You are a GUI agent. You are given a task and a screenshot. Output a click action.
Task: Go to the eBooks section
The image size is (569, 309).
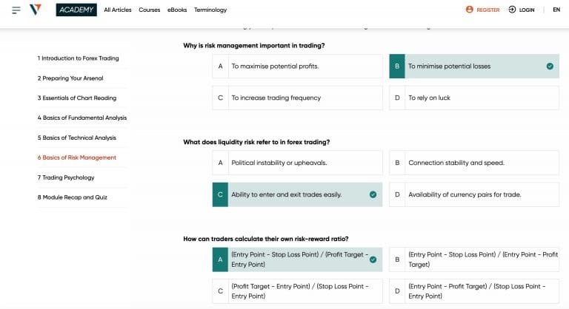[177, 10]
